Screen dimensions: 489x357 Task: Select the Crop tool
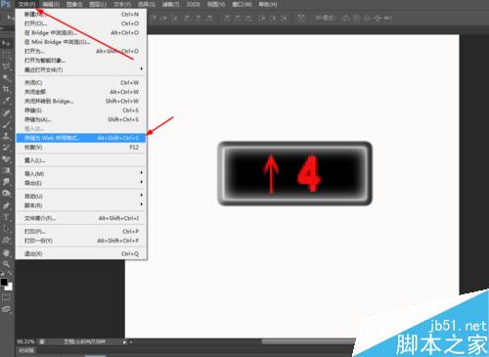[6, 89]
